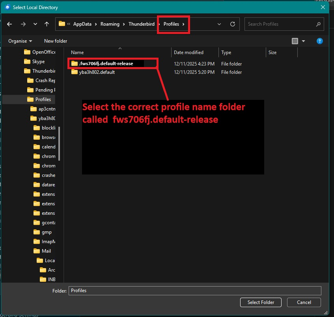The width and height of the screenshot is (334, 317).
Task: Click the Select Folder button
Action: [261, 302]
